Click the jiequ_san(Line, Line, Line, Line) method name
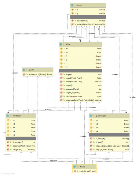This screenshot has width=139, height=176. (x=108, y=146)
